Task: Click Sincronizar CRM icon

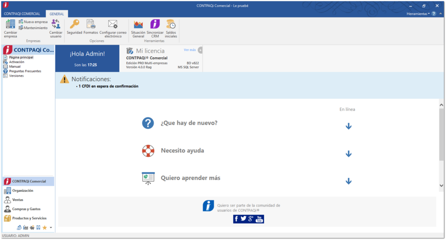Action: tap(155, 25)
